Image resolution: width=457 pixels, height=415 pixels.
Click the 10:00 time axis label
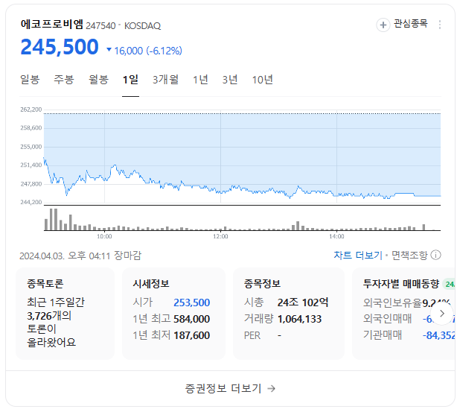[104, 236]
